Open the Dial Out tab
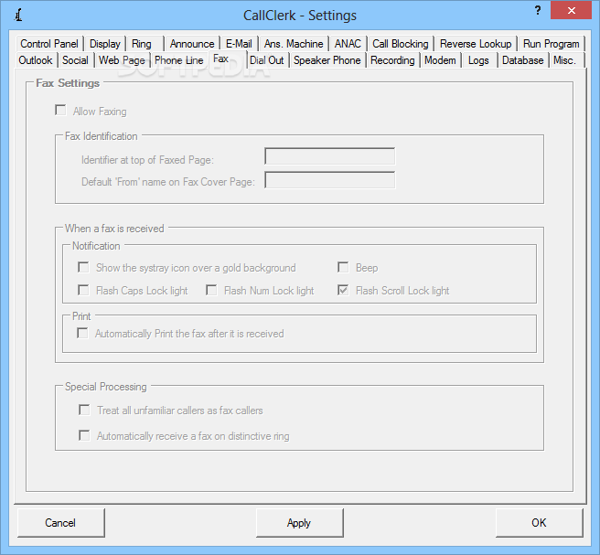 [x=267, y=60]
